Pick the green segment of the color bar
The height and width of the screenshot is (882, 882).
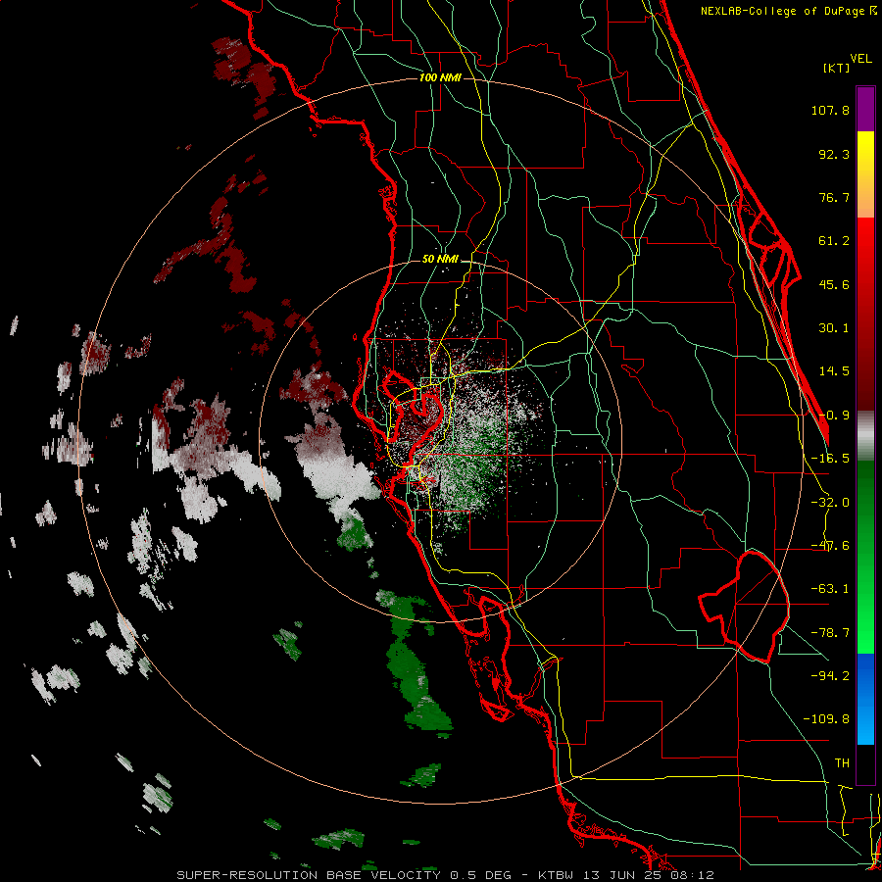pos(865,557)
